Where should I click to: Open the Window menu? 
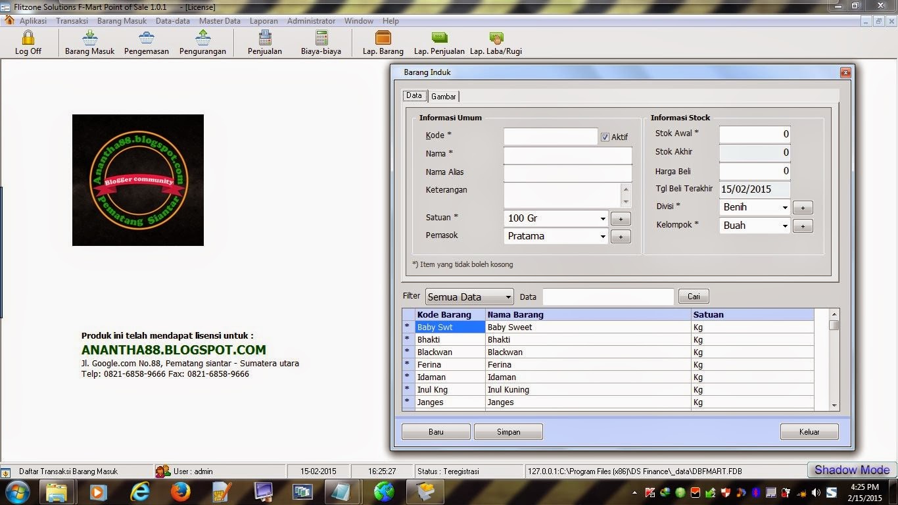(359, 21)
